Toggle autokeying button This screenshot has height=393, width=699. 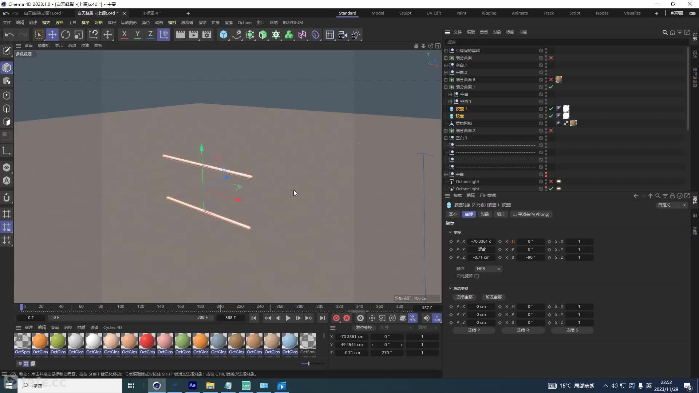pos(347,318)
